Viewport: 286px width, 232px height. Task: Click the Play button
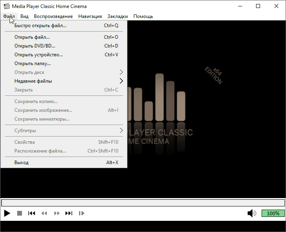click(7, 213)
